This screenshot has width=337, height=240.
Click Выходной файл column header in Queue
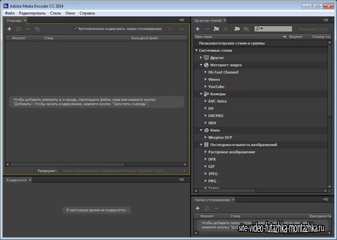[159, 38]
